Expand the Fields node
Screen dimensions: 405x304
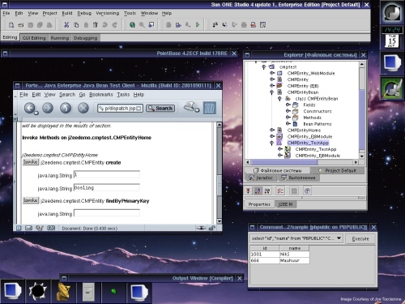(x=288, y=105)
